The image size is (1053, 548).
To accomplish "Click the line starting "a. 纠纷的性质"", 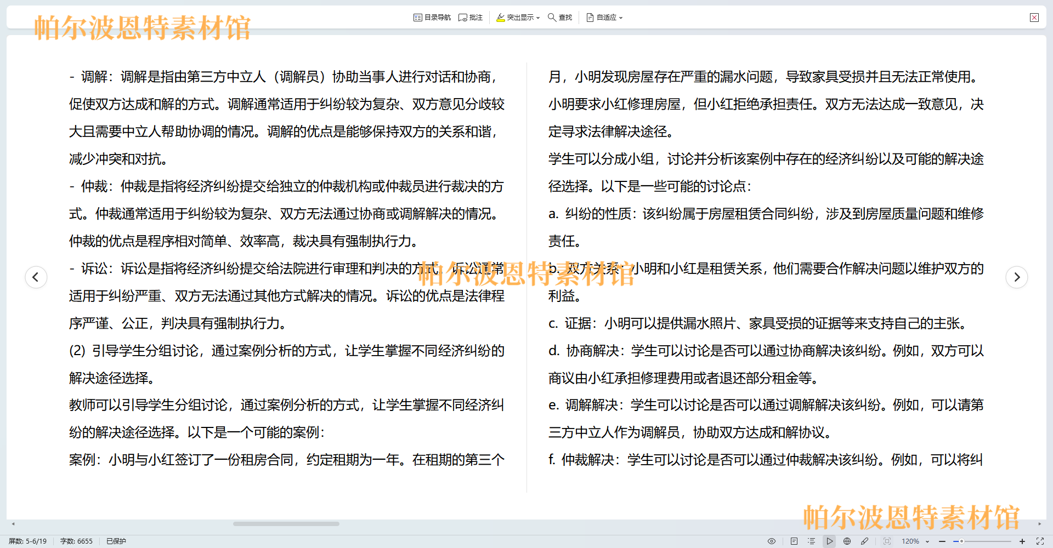I will tap(766, 214).
